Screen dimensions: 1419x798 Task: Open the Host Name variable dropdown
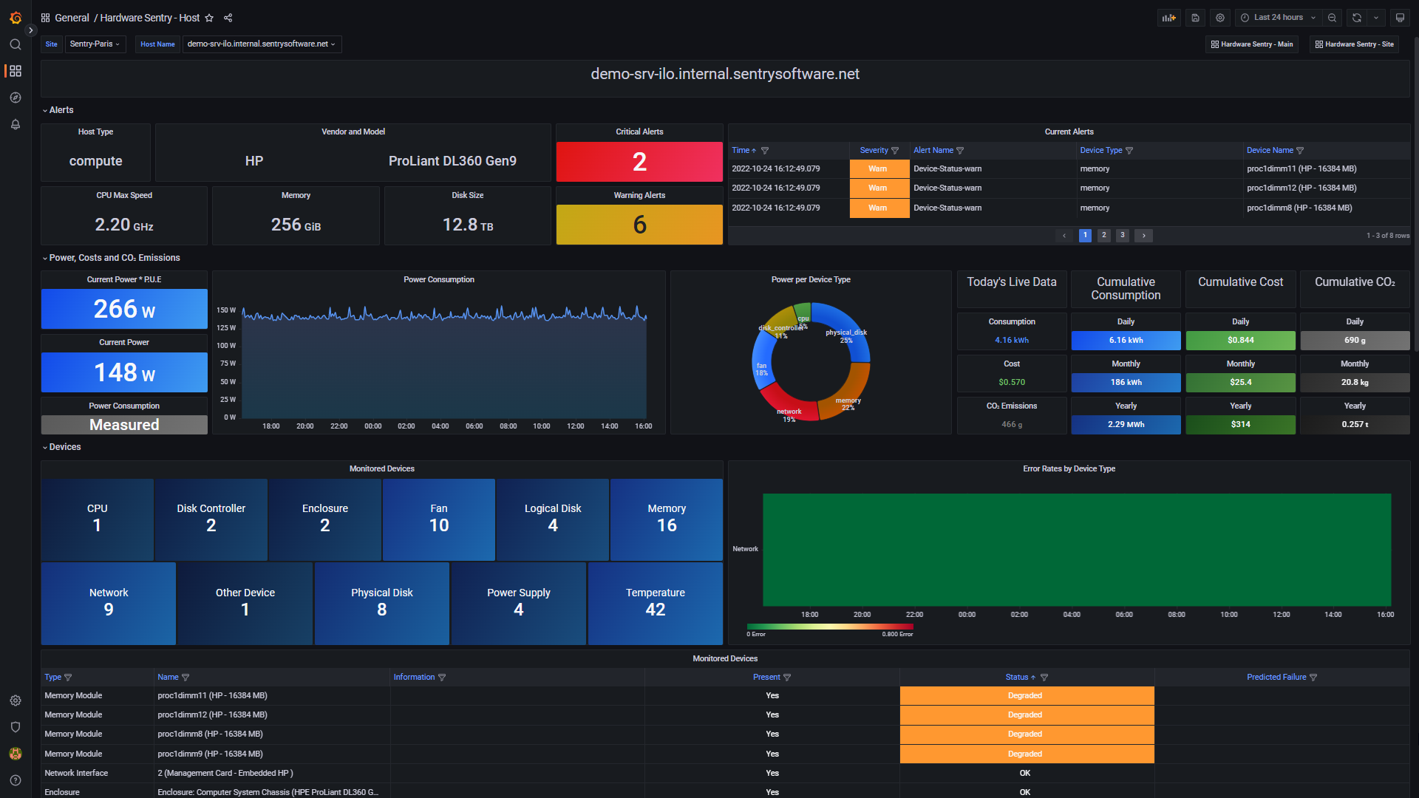pos(262,44)
